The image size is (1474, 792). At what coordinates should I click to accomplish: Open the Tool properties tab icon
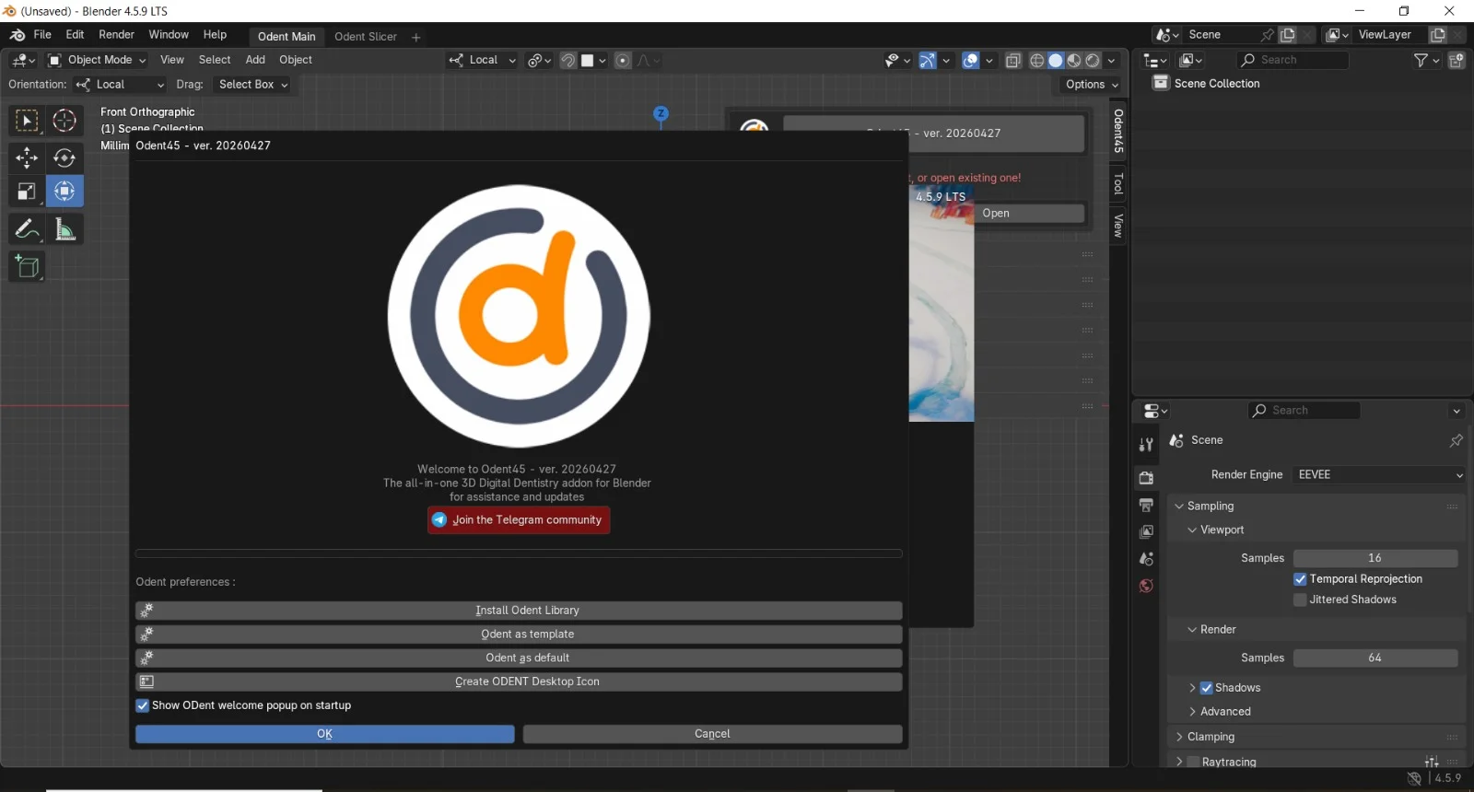pos(1146,445)
